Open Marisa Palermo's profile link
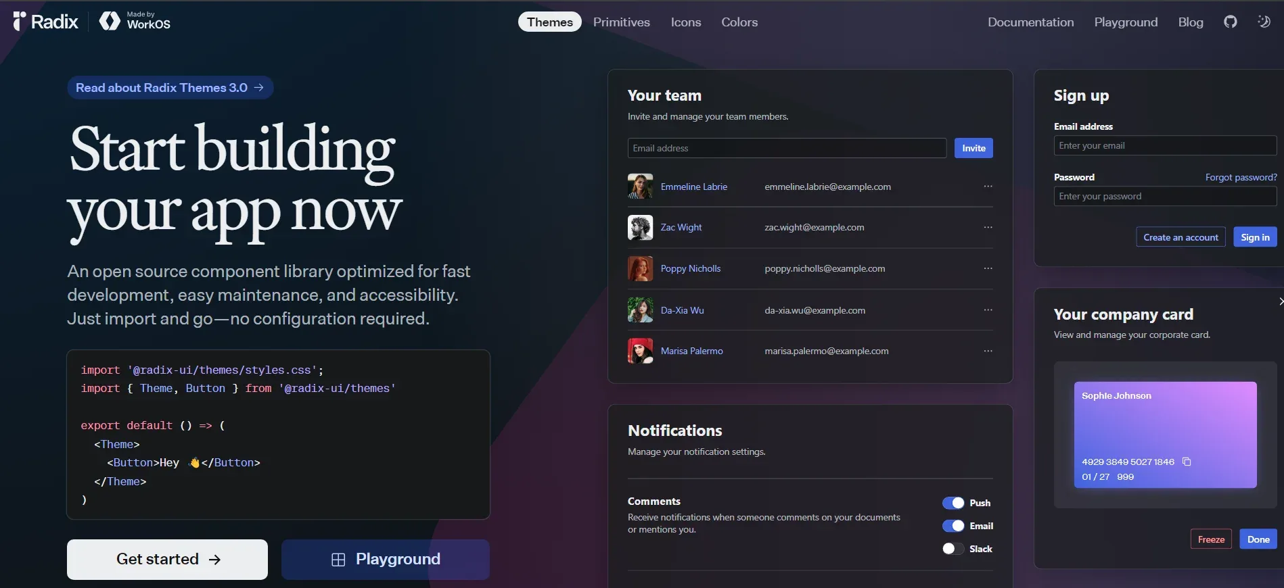Image resolution: width=1284 pixels, height=588 pixels. [691, 351]
